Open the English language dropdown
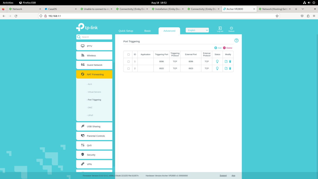 197,30
